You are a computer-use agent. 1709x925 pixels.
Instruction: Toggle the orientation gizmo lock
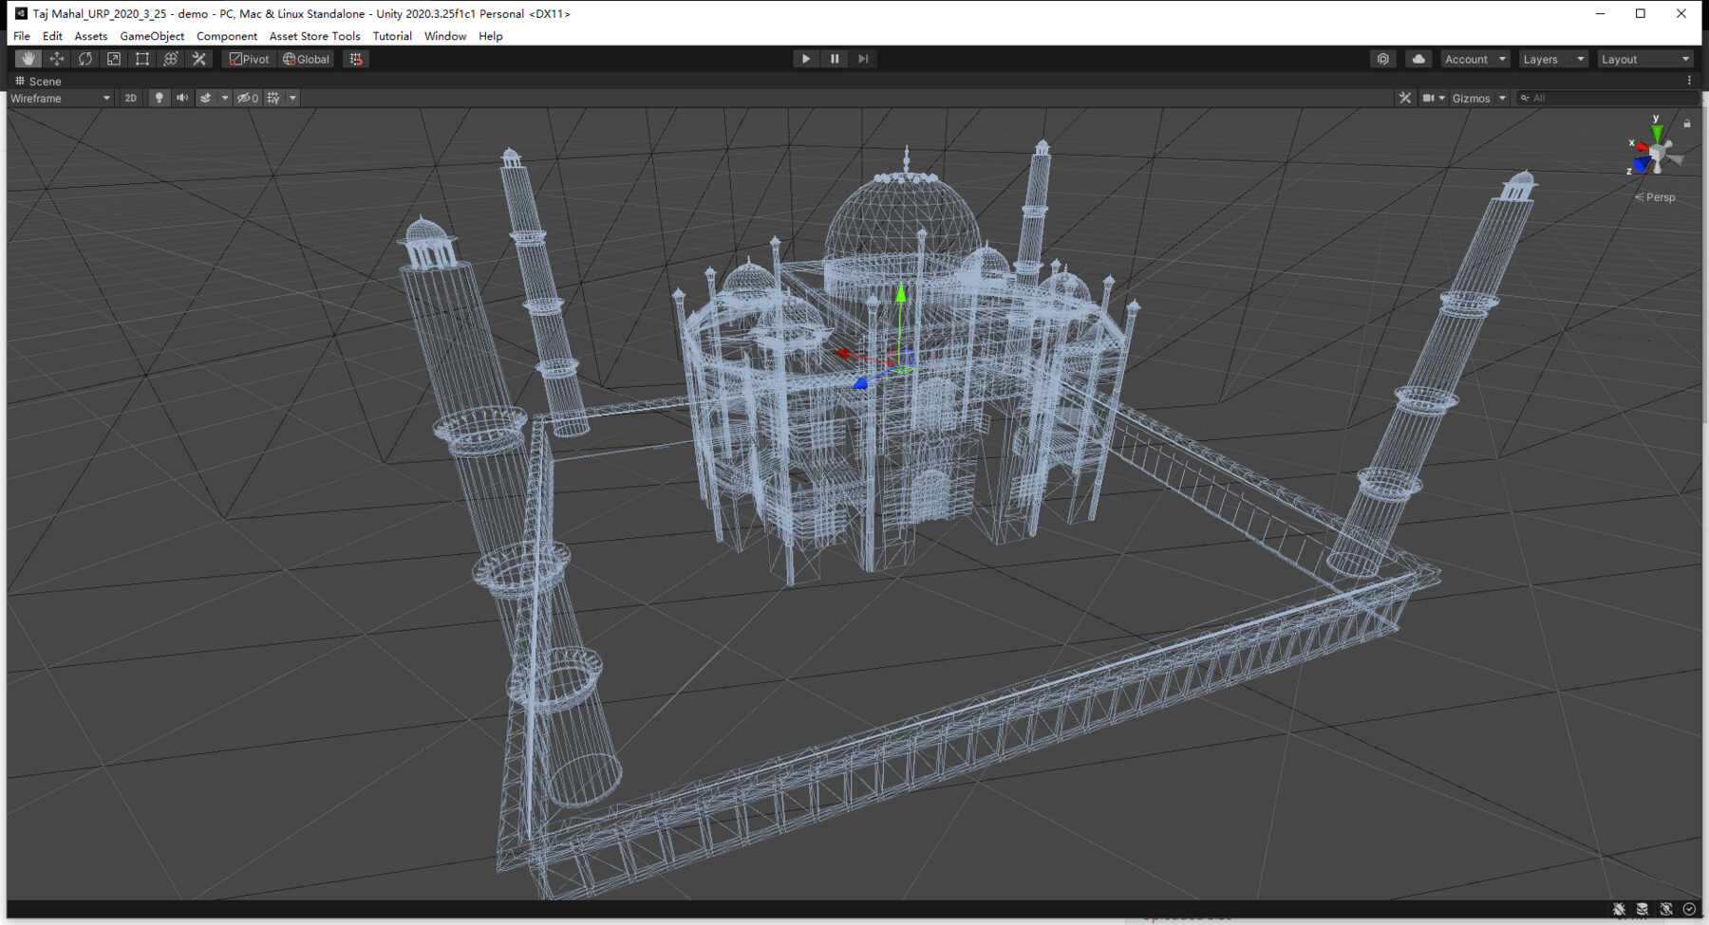[x=1687, y=123]
